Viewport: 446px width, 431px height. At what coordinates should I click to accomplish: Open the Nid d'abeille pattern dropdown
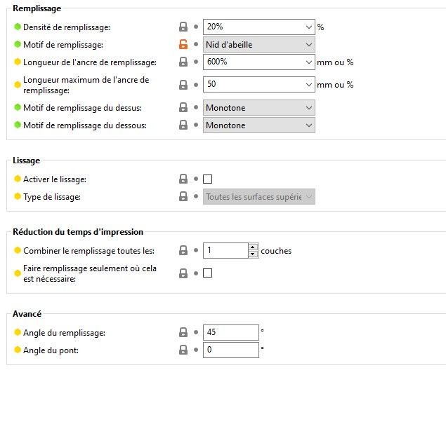259,45
